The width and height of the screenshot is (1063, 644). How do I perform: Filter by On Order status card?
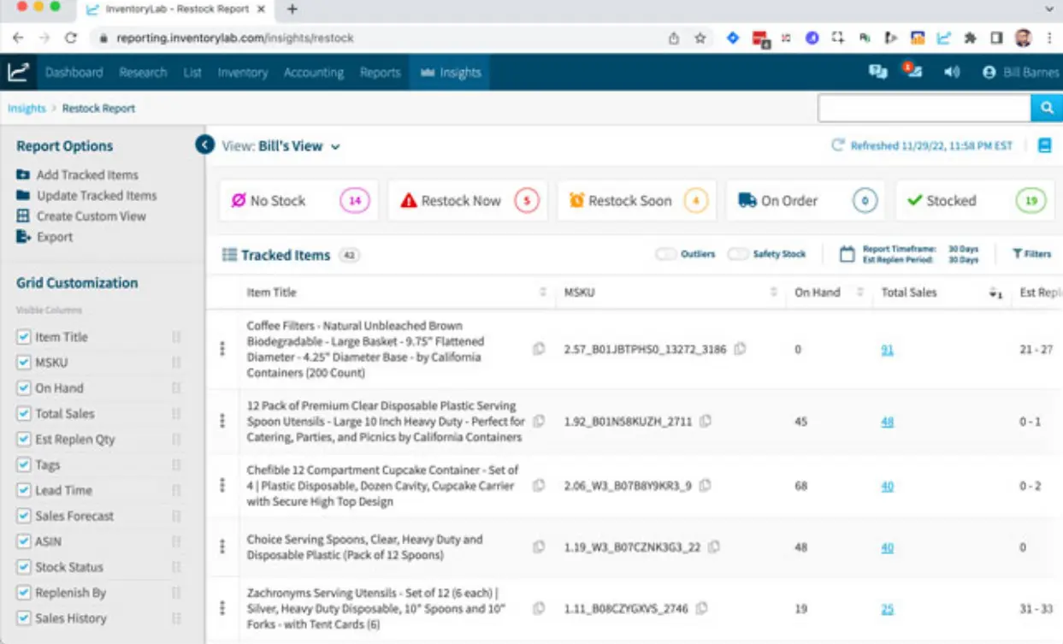click(806, 201)
